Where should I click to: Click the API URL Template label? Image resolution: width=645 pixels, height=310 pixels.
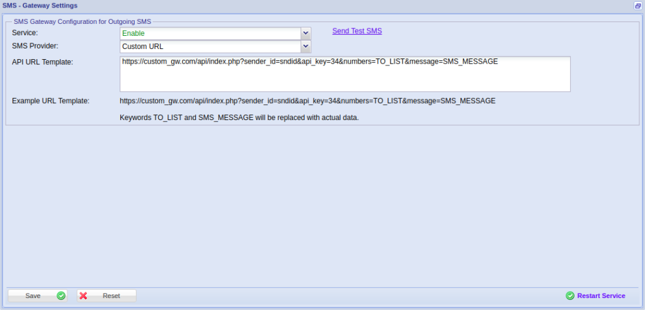[x=43, y=62]
